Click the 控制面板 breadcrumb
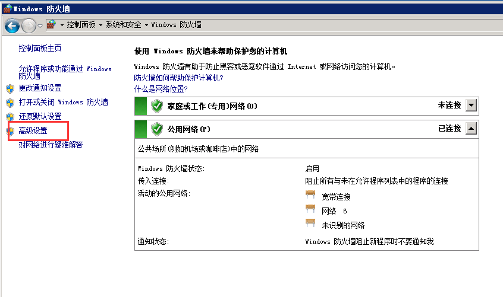 (x=81, y=25)
